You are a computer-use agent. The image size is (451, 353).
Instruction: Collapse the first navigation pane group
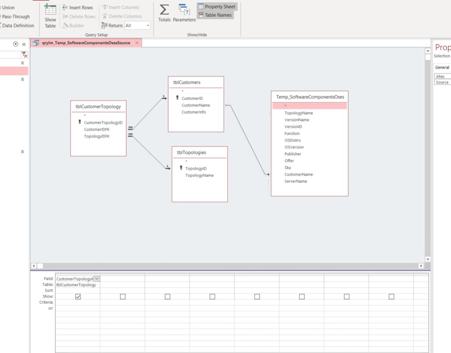tap(23, 63)
